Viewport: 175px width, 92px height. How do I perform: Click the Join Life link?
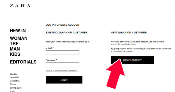click(13, 74)
